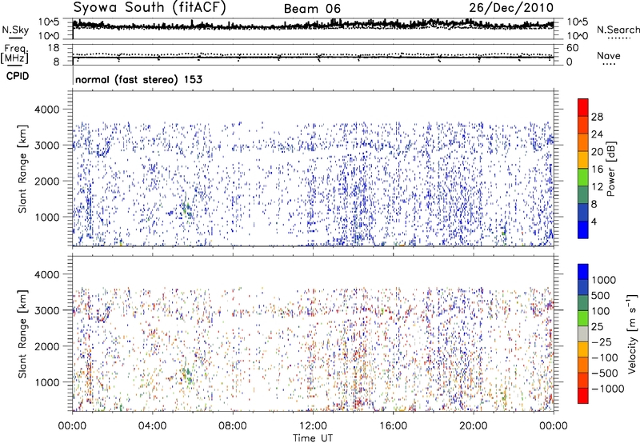
Task: Click the 'Freq. [MHz]' axis label
Action: 14,54
